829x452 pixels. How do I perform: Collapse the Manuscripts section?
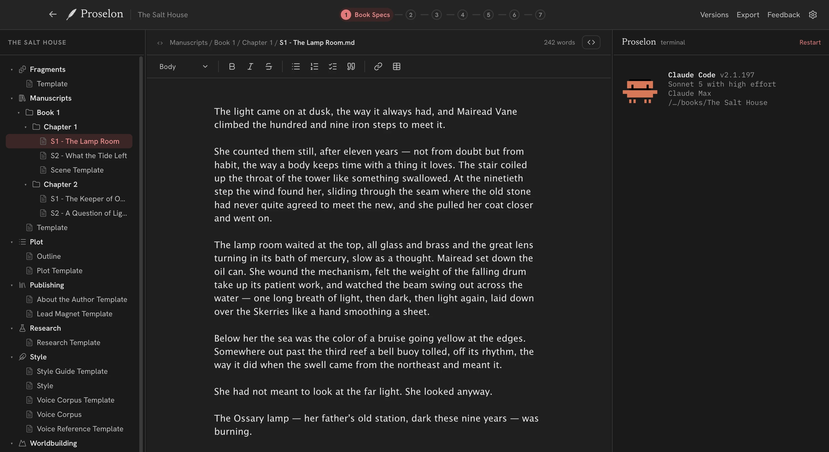[12, 98]
